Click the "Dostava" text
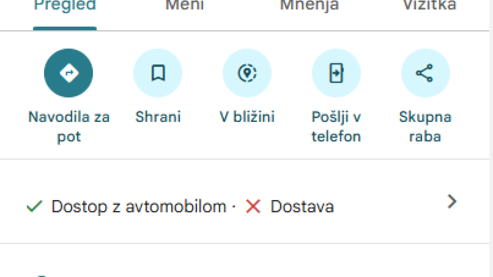Screen dimensions: 493x277 302,206
